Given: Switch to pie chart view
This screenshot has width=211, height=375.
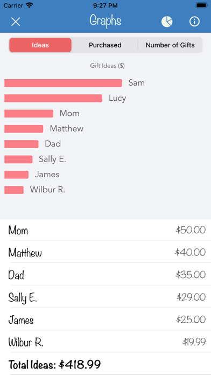Looking at the screenshot, I should pyautogui.click(x=167, y=22).
